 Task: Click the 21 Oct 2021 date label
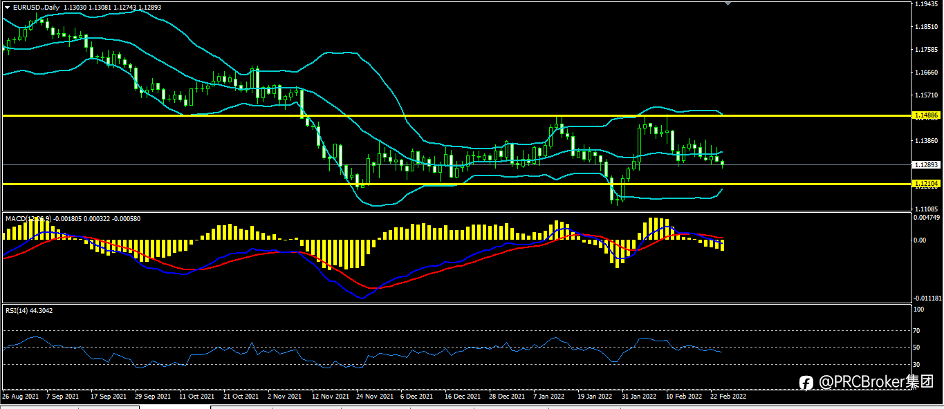[241, 397]
